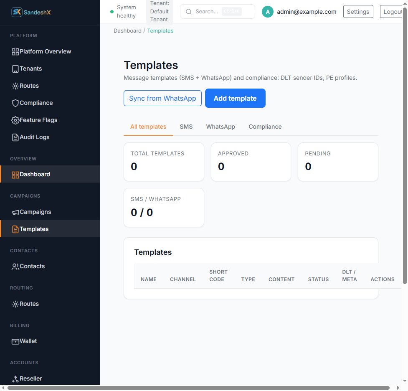The width and height of the screenshot is (408, 391).
Task: Click the NAME column header
Action: 149,279
